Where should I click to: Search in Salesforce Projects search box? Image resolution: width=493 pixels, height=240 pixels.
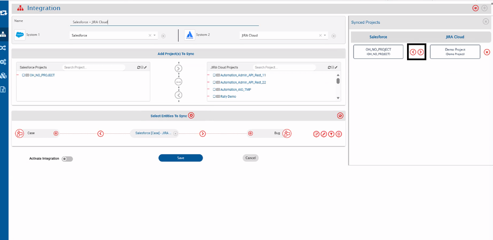[93, 68]
